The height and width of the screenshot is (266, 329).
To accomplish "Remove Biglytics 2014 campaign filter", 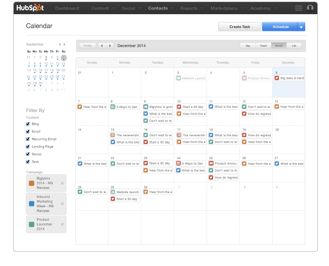I will tap(62, 183).
